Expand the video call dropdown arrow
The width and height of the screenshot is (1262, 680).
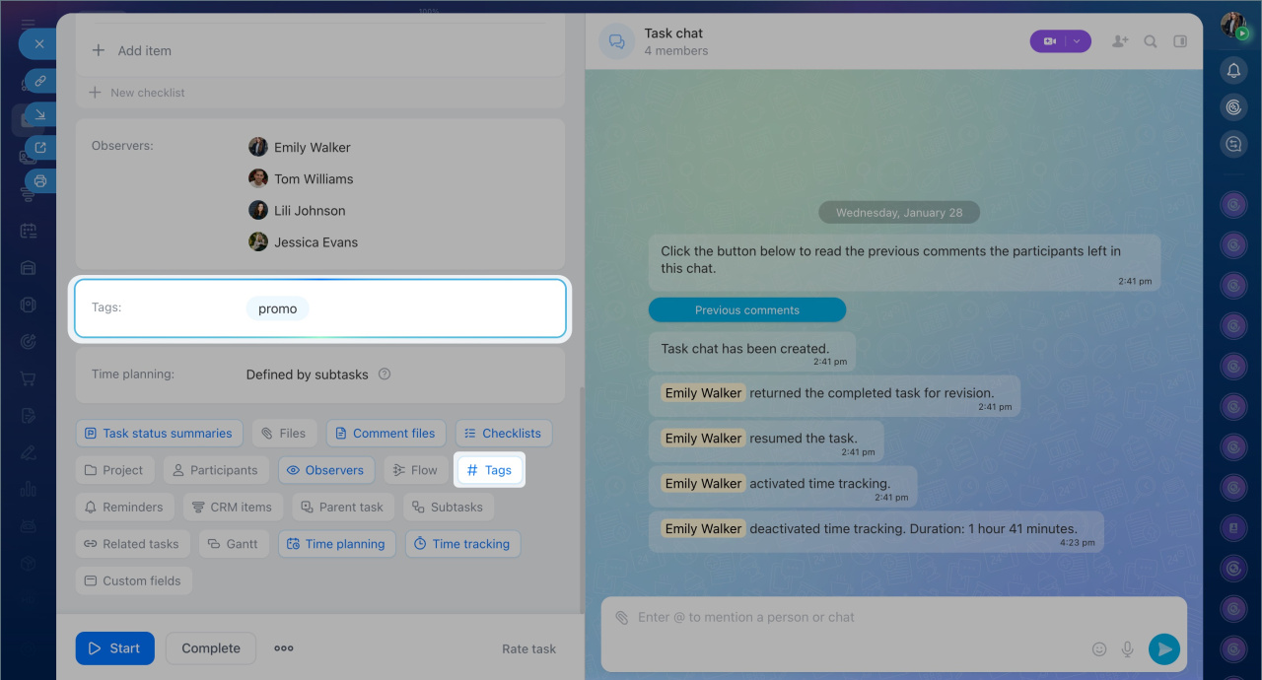click(1077, 41)
